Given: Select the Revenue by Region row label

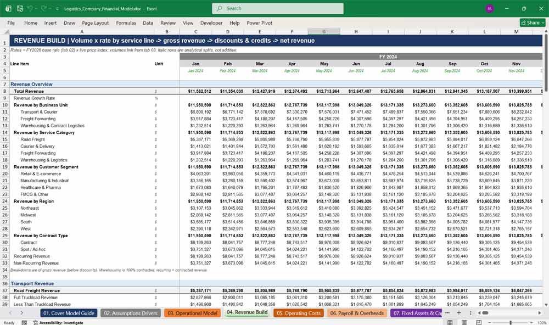Looking at the screenshot, I should pos(82,201).
